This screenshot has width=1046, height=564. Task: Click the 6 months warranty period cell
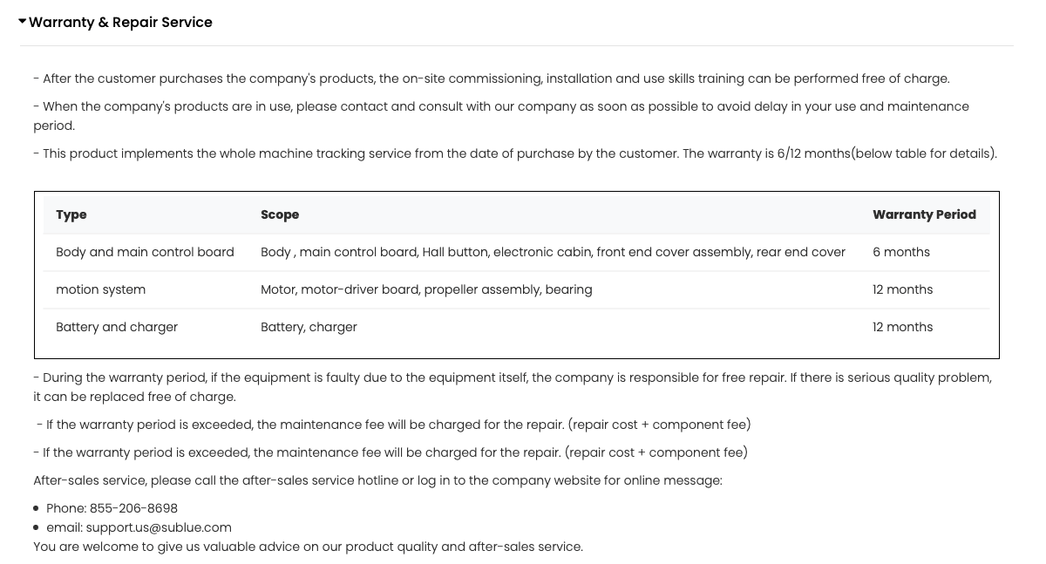(901, 252)
